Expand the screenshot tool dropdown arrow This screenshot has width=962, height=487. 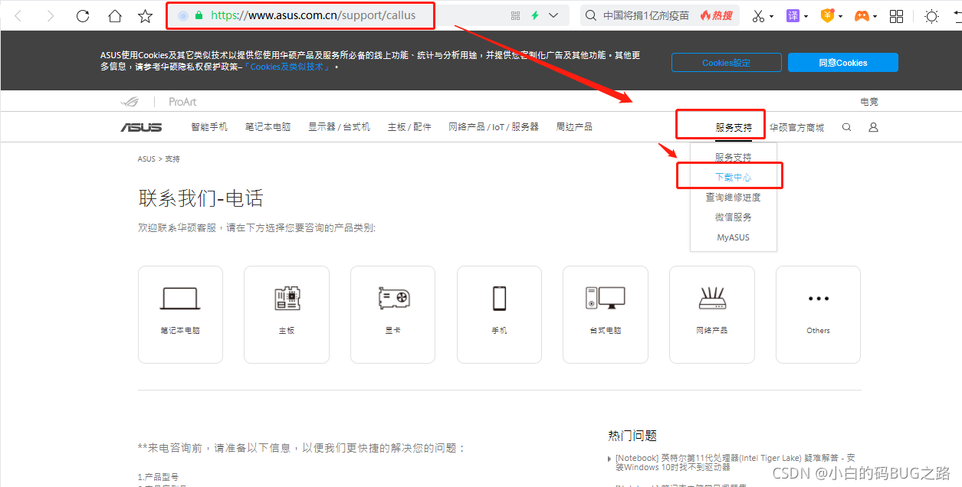click(772, 16)
